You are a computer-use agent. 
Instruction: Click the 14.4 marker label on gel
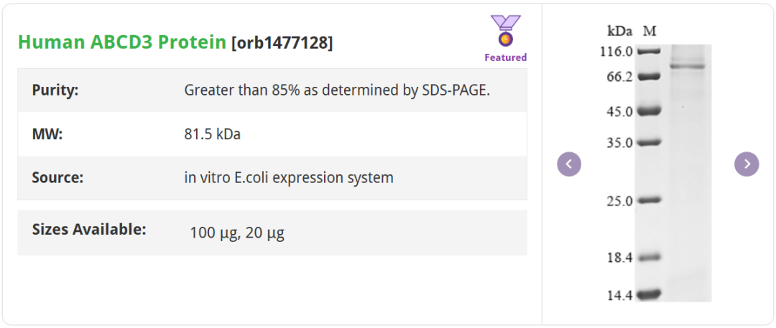coord(620,295)
